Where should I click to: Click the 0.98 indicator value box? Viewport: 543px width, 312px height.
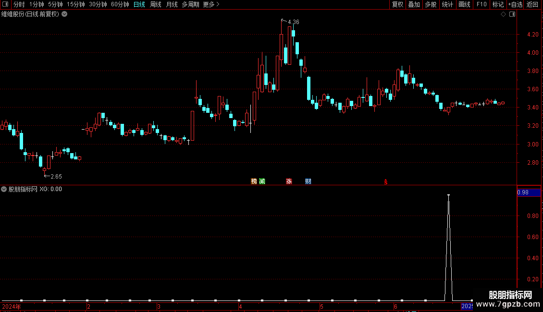(529, 192)
